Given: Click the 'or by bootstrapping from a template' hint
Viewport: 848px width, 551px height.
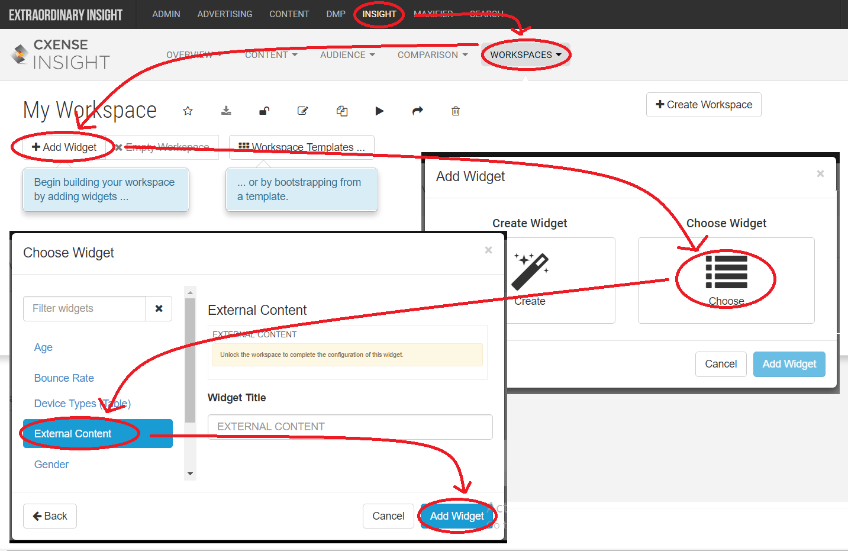Looking at the screenshot, I should click(302, 189).
